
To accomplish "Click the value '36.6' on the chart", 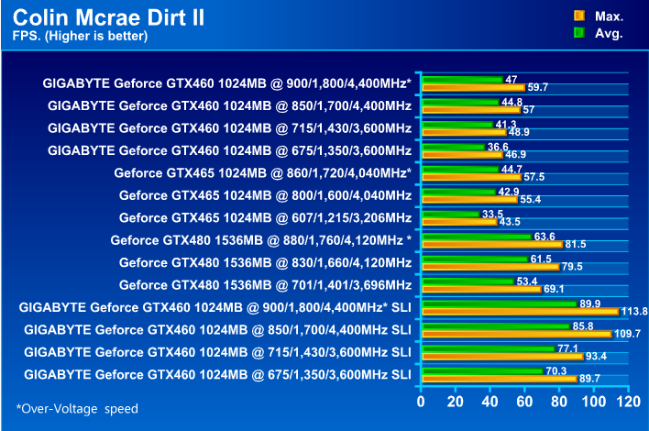I will click(x=498, y=147).
